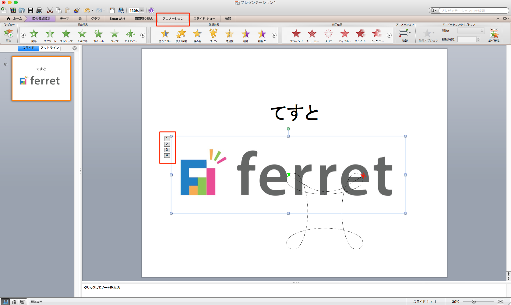Image resolution: width=511 pixels, height=305 pixels.
Task: Apply the 拡大/収縮 emphasis effect
Action: point(181,36)
